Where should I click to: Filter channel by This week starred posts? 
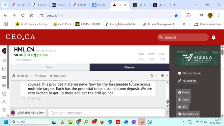[x=58, y=76]
